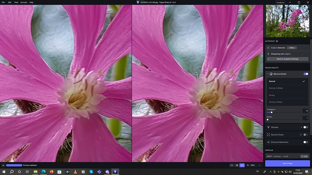Click the Save Image button
312x175 pixels.
click(287, 163)
